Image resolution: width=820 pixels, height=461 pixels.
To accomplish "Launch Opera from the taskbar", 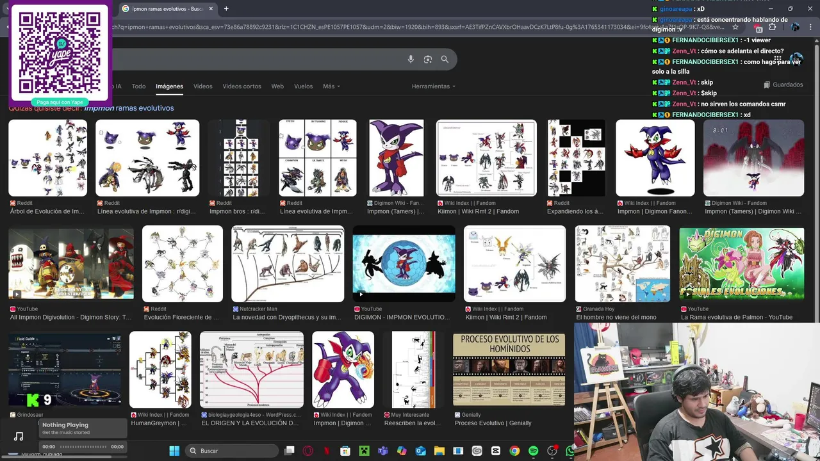I will point(308,451).
